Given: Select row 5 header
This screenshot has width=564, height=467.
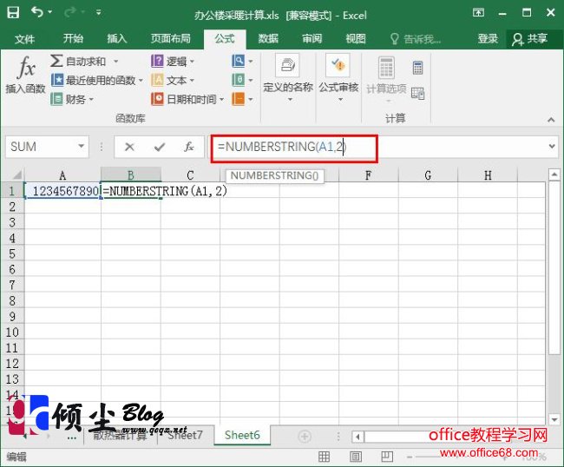Looking at the screenshot, I should (12, 254).
